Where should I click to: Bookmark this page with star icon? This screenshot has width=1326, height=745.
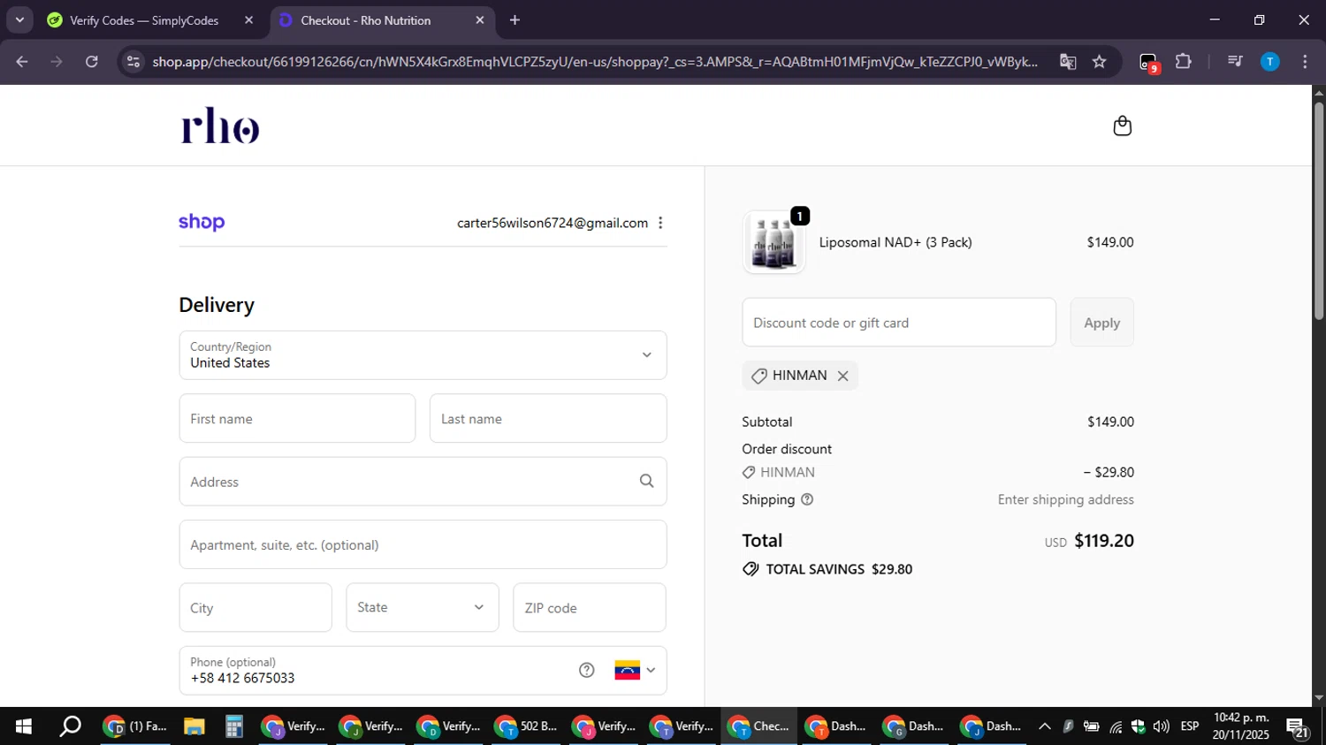[1099, 61]
